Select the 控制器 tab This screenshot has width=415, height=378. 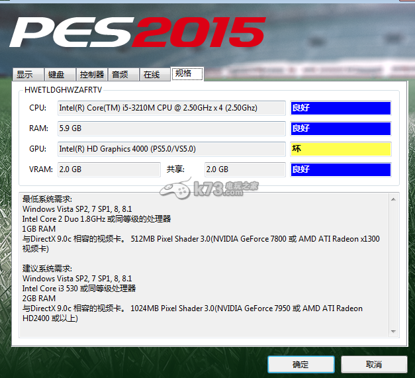(x=91, y=75)
